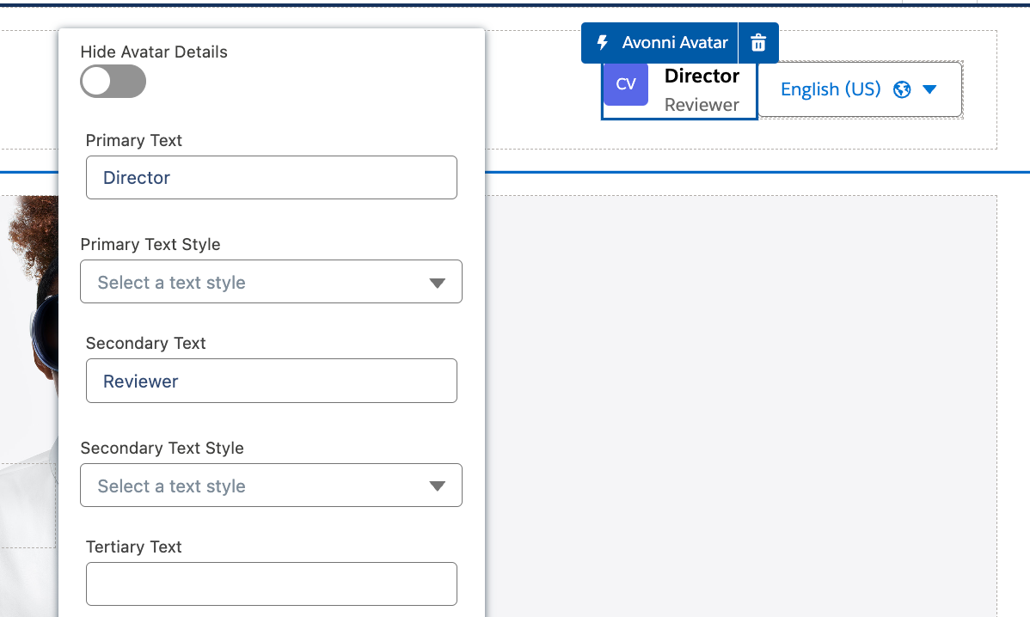
Task: Delete the component using the trash icon
Action: 757,43
